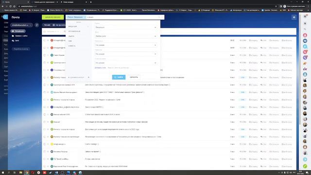This screenshot has height=175, width=311.
Task: Click Сохранить фильтр in filter panel
Action: (77, 77)
